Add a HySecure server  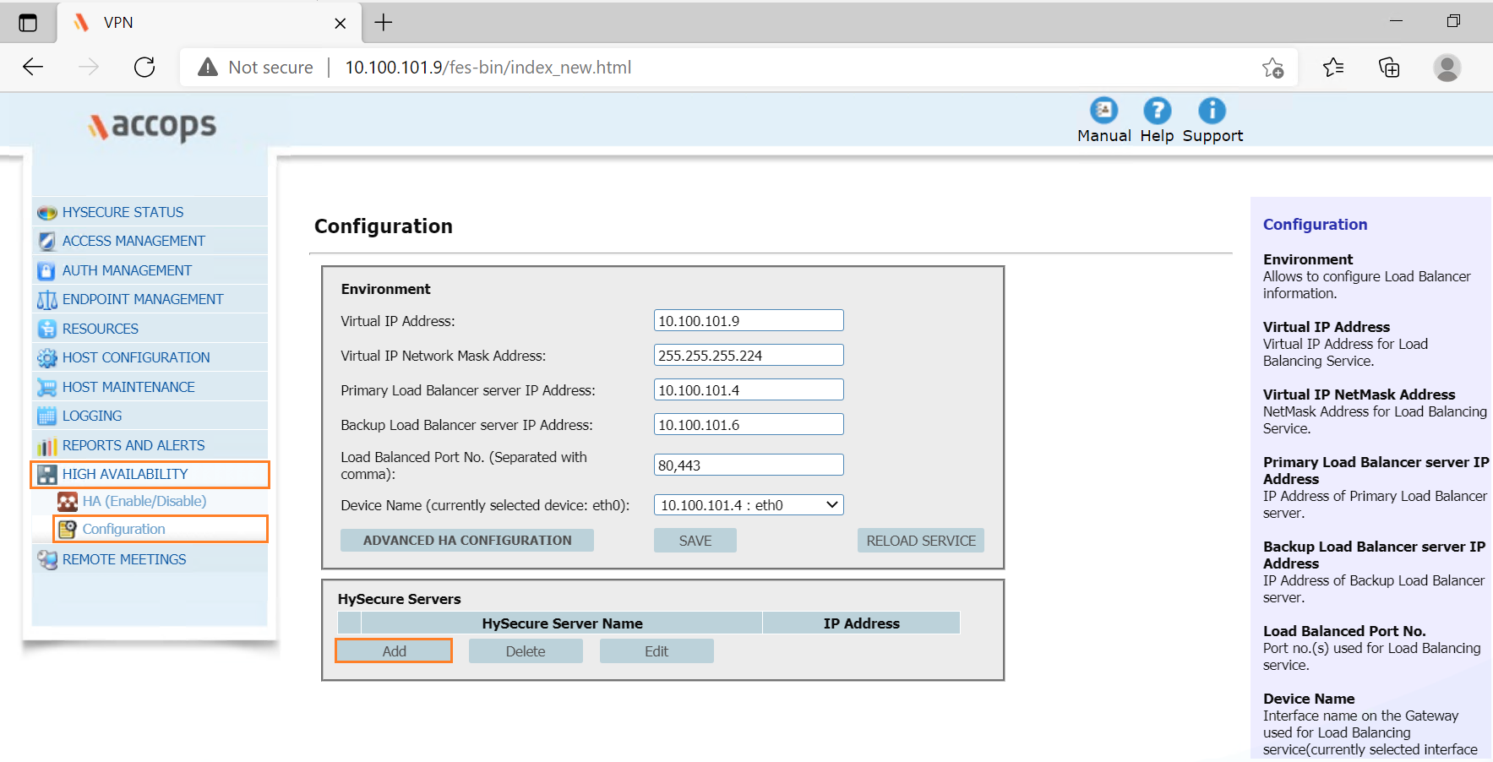click(x=394, y=651)
